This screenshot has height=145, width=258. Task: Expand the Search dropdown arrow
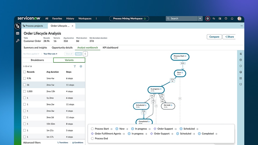click(x=200, y=19)
